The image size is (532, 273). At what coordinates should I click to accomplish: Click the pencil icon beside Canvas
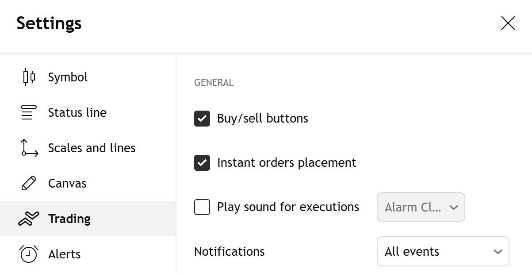(x=29, y=183)
